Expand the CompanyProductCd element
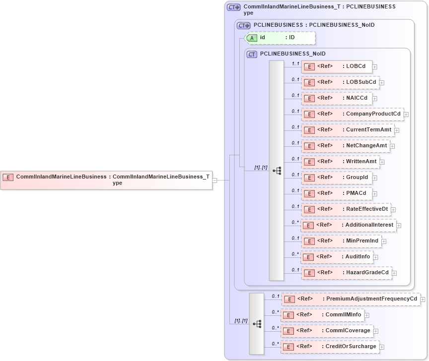The width and height of the screenshot is (429, 361). click(406, 114)
